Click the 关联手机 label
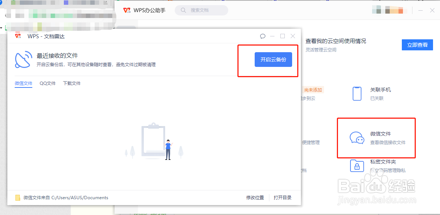 pos(381,90)
